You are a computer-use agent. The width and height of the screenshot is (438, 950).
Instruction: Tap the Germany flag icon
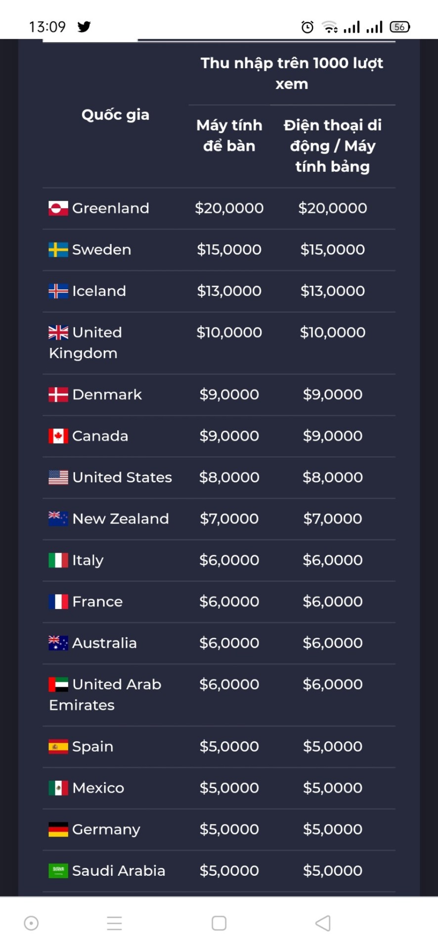pyautogui.click(x=58, y=830)
